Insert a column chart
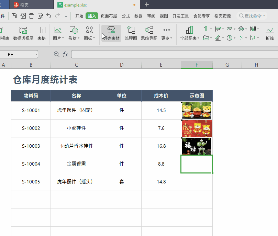The image size is (278, 236). coord(206,29)
